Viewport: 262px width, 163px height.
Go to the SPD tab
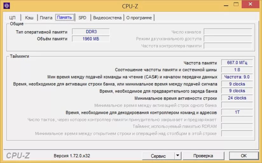(x=82, y=18)
